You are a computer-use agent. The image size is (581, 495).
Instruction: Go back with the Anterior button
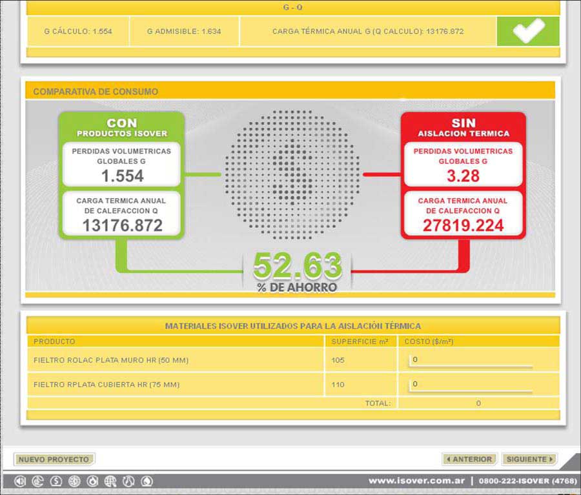(x=470, y=460)
